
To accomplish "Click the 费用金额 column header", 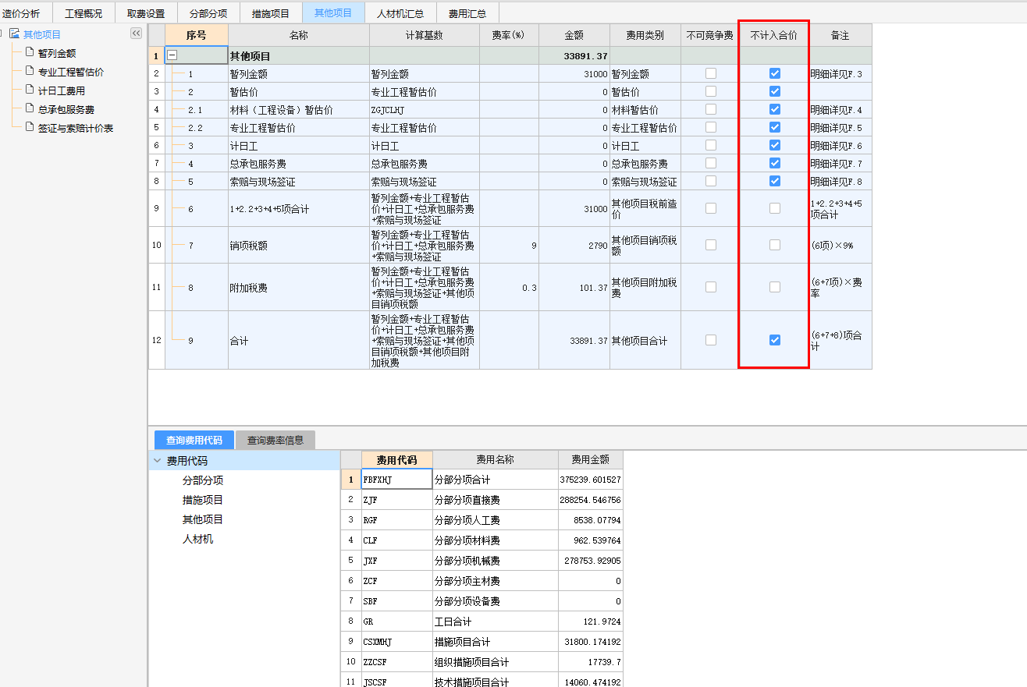I will tap(591, 460).
